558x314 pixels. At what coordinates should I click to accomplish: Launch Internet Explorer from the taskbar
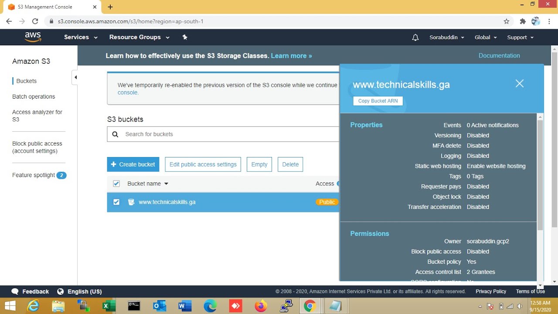point(33,306)
